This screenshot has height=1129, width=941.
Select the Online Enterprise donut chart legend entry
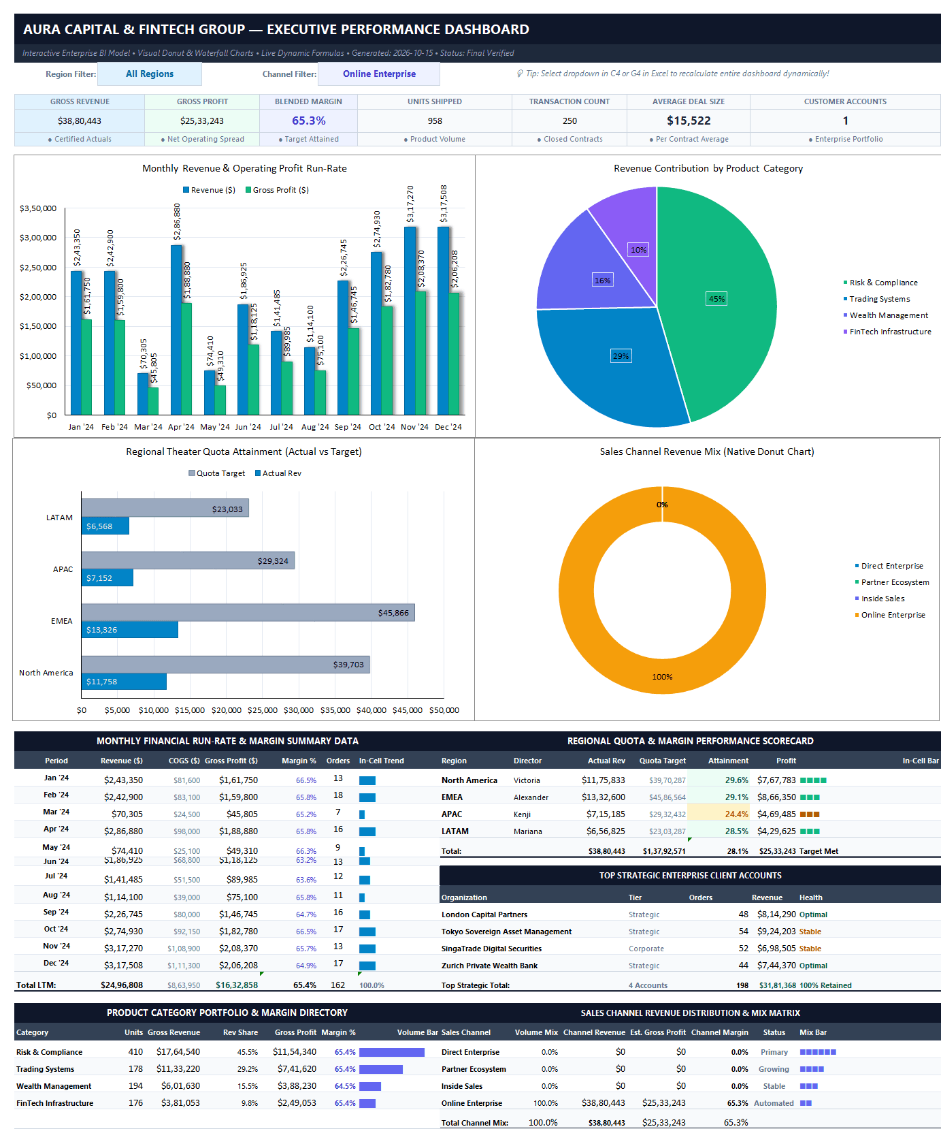[890, 615]
